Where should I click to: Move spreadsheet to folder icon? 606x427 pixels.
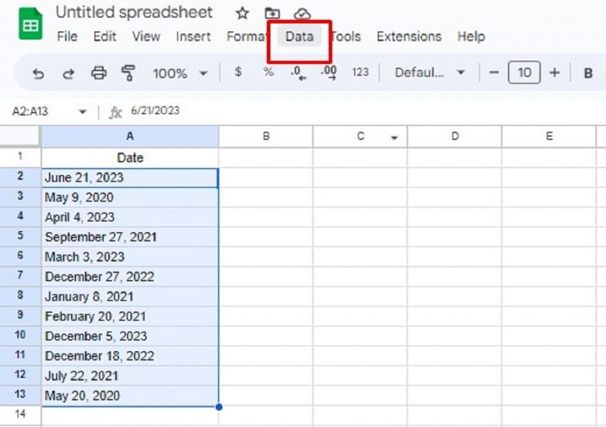tap(272, 14)
